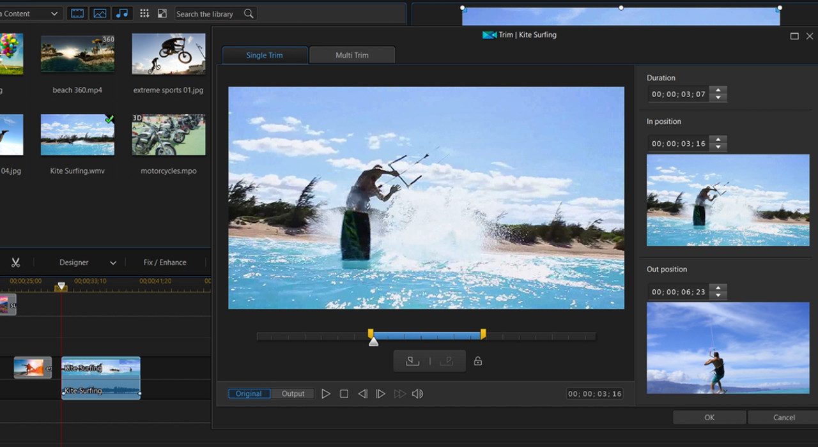Confirm the trim with OK
The width and height of the screenshot is (818, 447).
(709, 418)
